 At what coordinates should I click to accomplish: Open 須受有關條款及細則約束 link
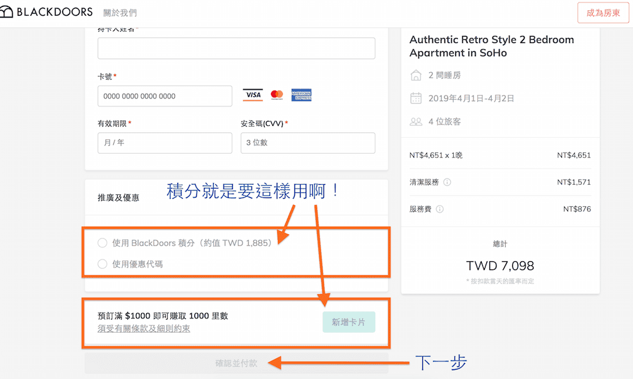click(144, 328)
